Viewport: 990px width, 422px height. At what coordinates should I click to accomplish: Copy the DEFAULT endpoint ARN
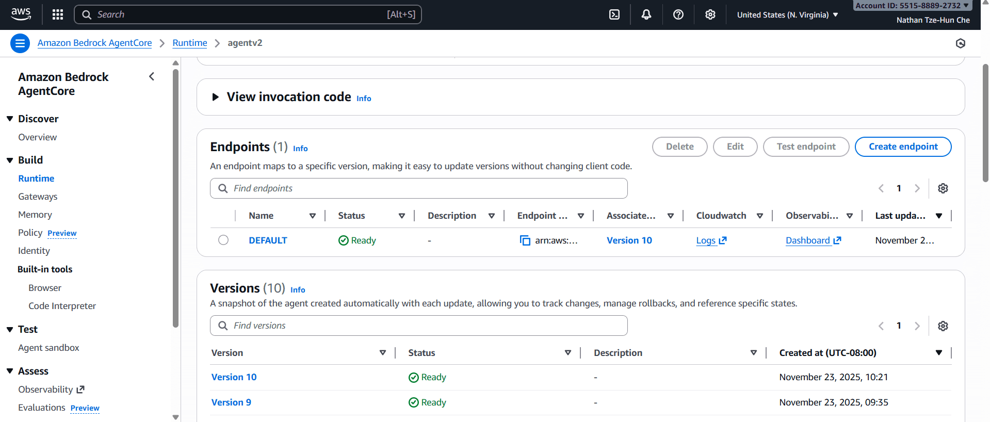pyautogui.click(x=525, y=240)
